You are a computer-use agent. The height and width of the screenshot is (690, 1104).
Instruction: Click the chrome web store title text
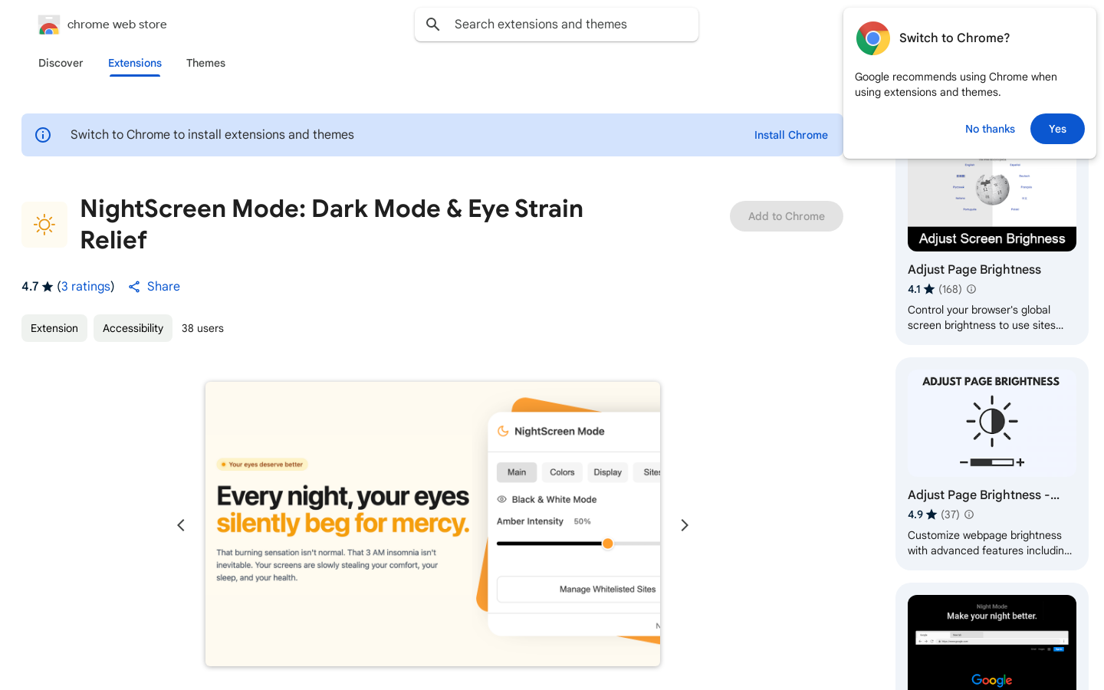click(x=117, y=25)
